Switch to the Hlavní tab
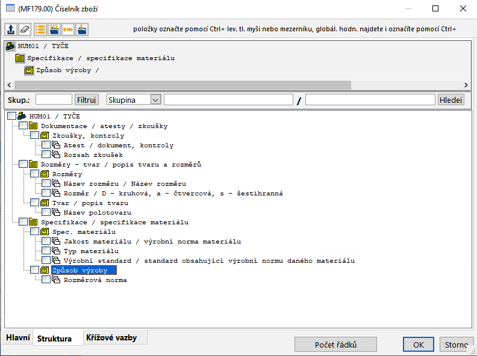Image resolution: width=477 pixels, height=356 pixels. click(18, 338)
